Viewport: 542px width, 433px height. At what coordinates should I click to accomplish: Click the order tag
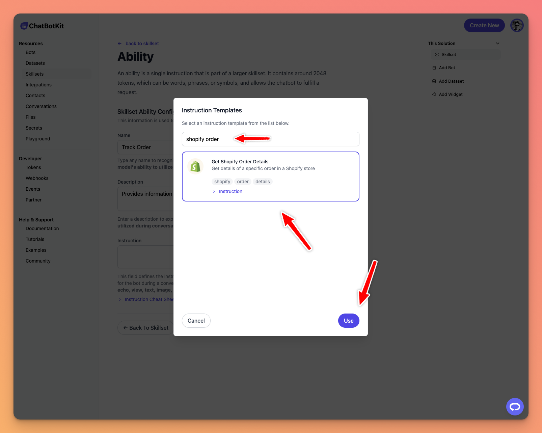(x=243, y=182)
